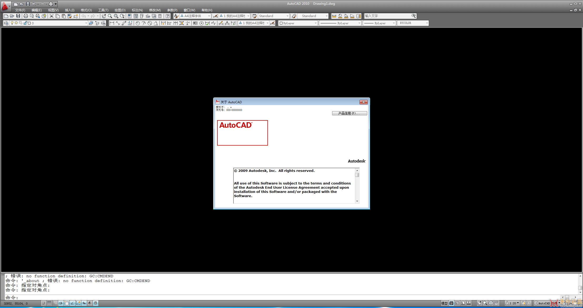The width and height of the screenshot is (583, 308).
Task: Toggle Ortho mode in status bar
Action: pyautogui.click(x=55, y=303)
